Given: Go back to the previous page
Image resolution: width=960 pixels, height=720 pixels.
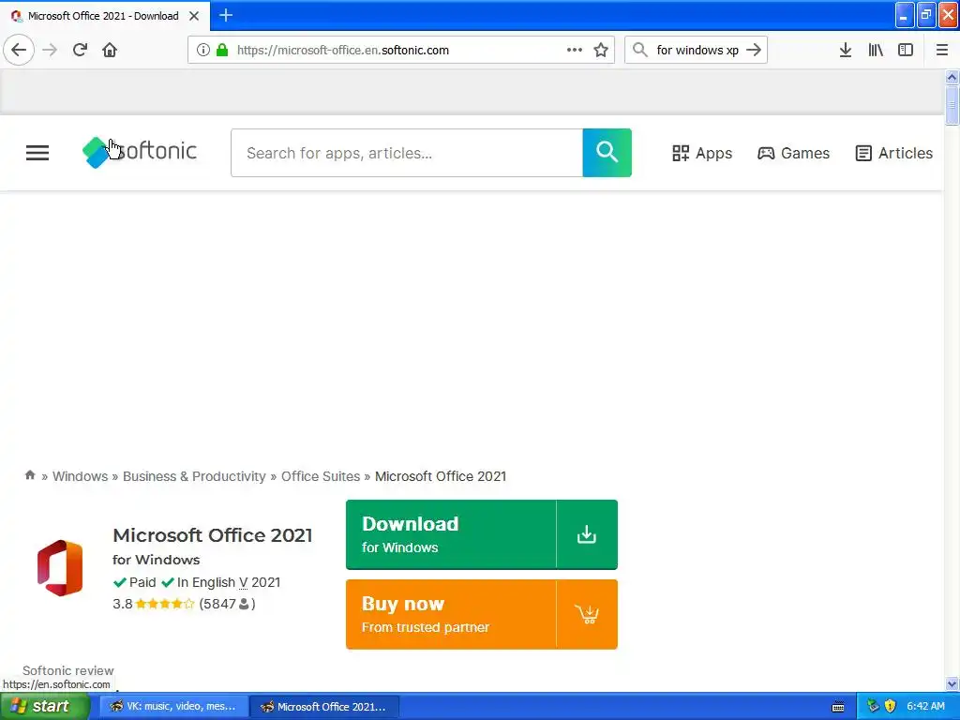Looking at the screenshot, I should (19, 50).
